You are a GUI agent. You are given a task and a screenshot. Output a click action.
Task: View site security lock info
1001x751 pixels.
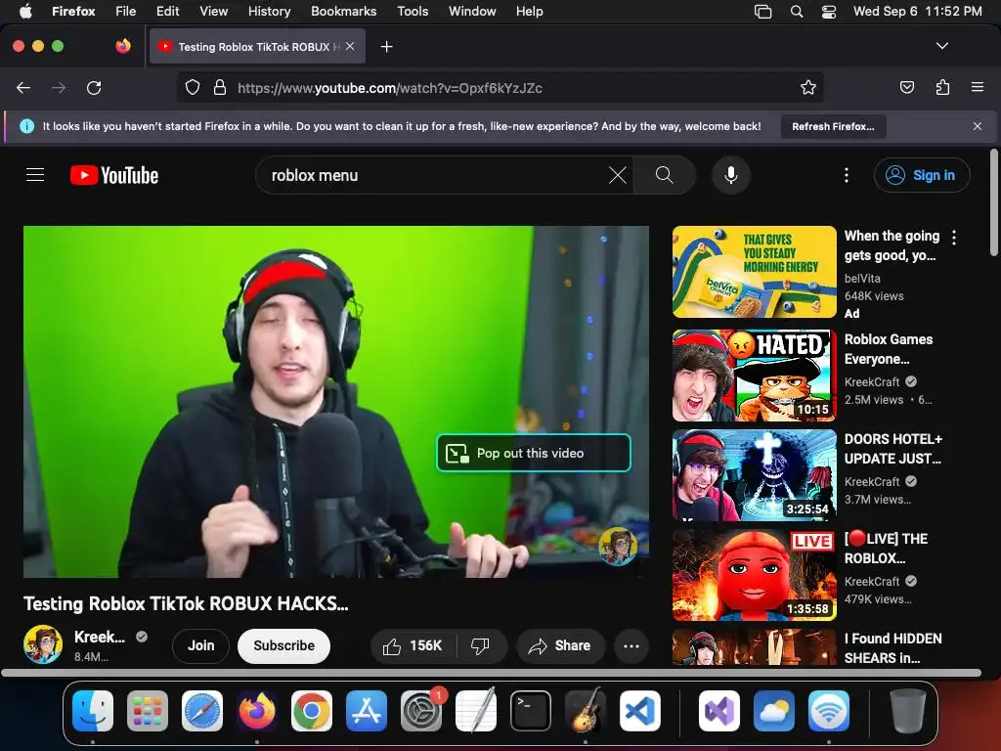(x=220, y=87)
